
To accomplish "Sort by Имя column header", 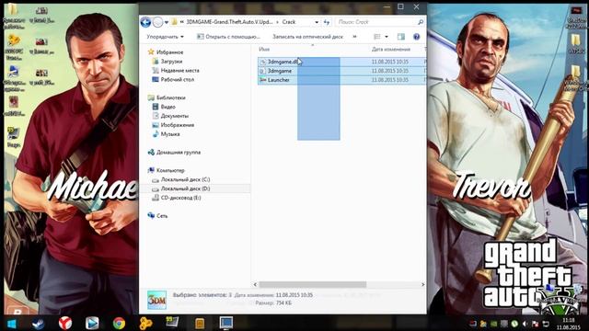I will tap(264, 49).
